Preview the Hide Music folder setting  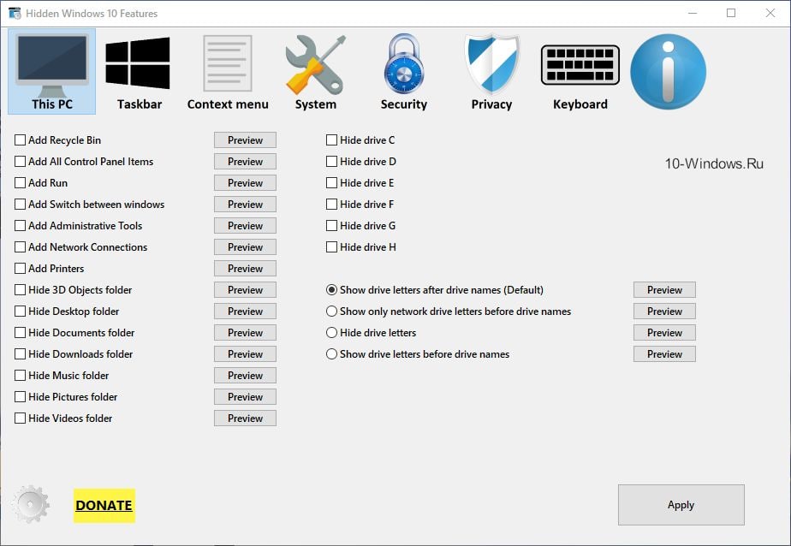[245, 376]
